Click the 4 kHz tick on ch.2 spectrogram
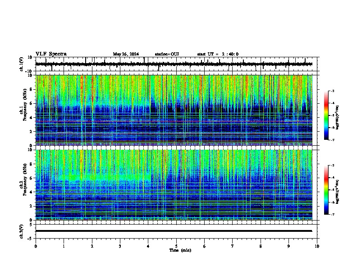357x276 pixels. pos(31,192)
